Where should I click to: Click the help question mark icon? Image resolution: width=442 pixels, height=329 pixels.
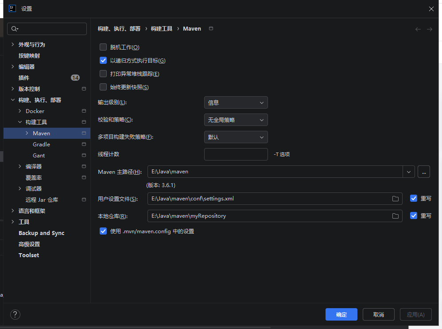[15, 314]
